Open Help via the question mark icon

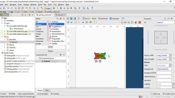92,8
